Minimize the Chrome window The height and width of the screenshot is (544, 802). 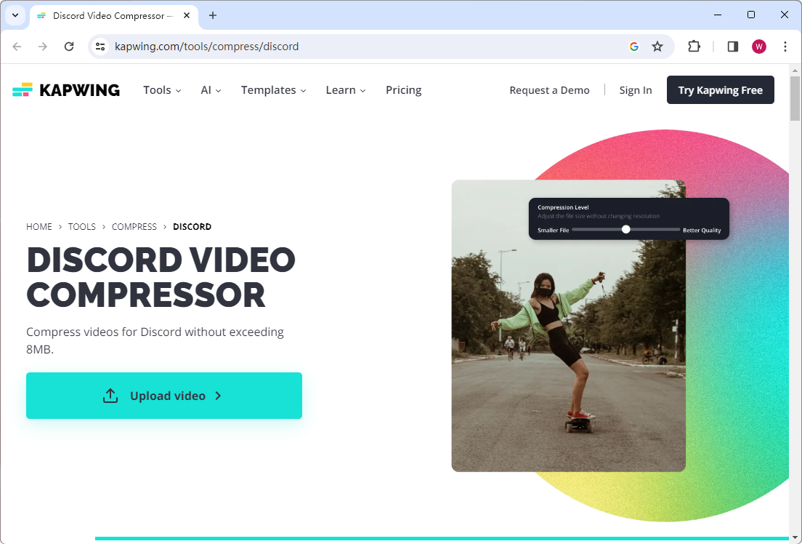click(718, 15)
